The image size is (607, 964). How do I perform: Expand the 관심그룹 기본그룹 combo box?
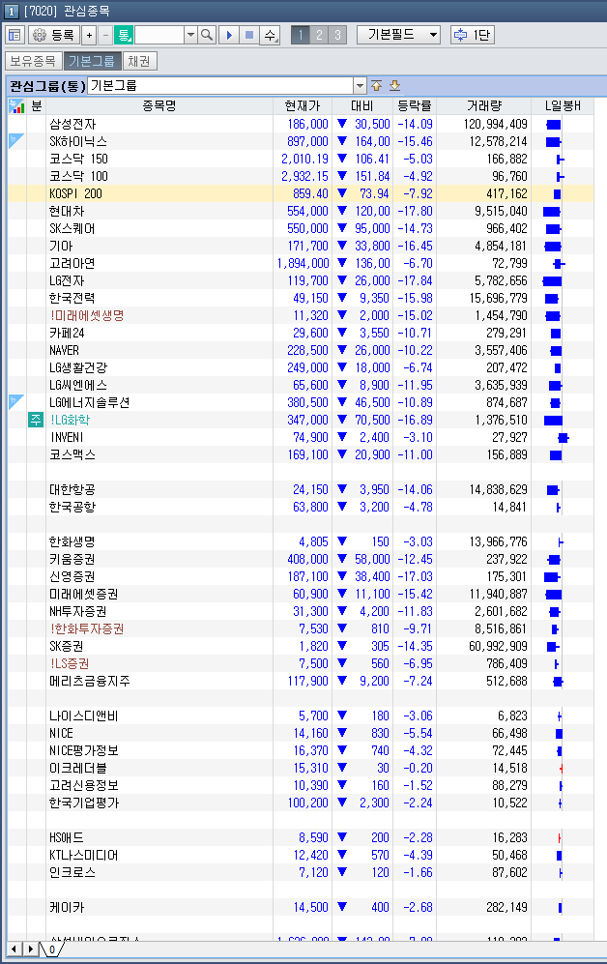[360, 85]
